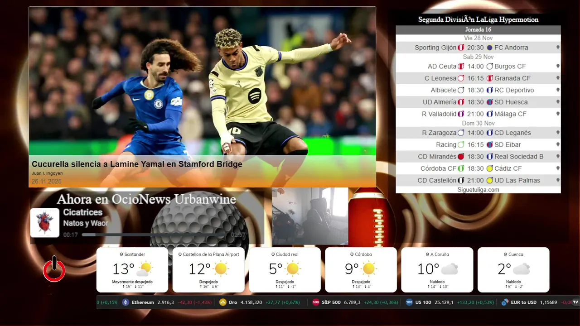Open stadium pin for Sporting Gijón match
Viewport: 580px width, 326px height.
558,48
